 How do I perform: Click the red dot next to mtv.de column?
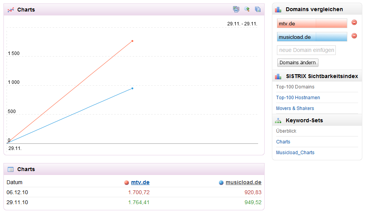(x=127, y=183)
